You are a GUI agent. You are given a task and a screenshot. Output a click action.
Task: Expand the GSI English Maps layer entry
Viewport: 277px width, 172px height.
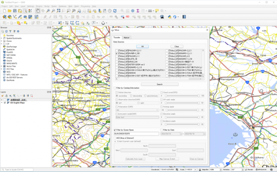(x=2, y=103)
